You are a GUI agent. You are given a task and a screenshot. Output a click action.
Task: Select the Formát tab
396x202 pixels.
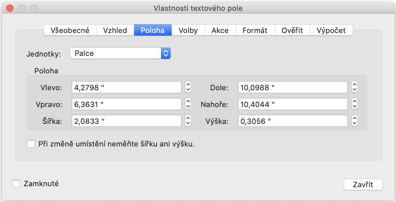pos(255,30)
